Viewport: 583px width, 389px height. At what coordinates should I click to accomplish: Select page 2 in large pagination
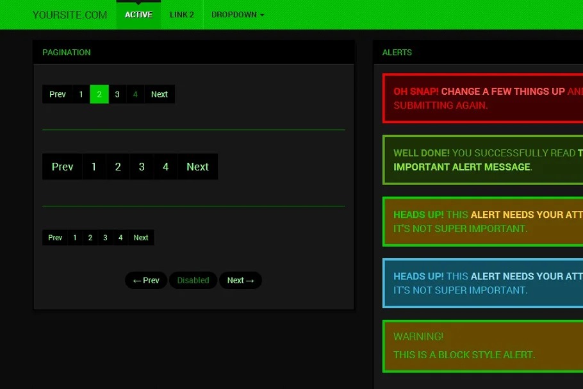[x=118, y=167]
